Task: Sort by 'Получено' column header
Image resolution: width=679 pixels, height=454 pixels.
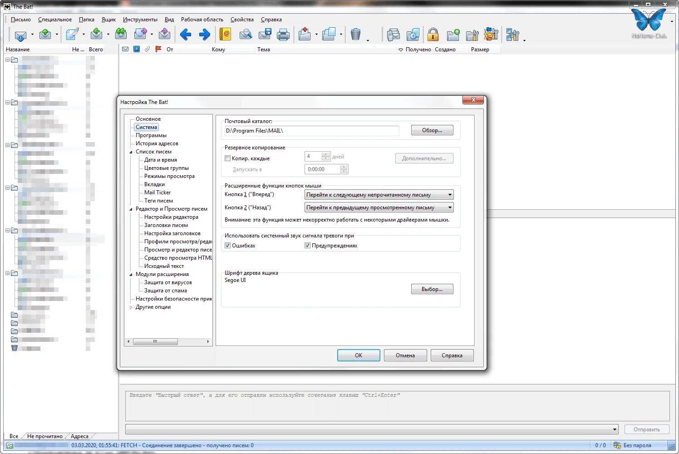Action: [x=414, y=49]
